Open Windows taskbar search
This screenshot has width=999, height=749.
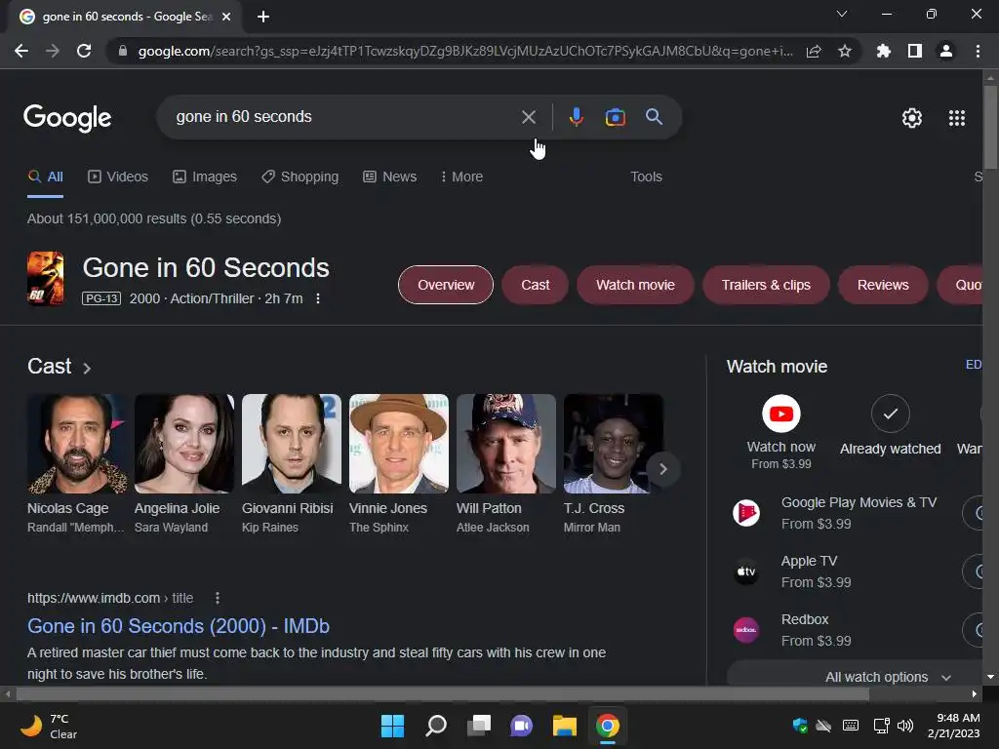[436, 726]
